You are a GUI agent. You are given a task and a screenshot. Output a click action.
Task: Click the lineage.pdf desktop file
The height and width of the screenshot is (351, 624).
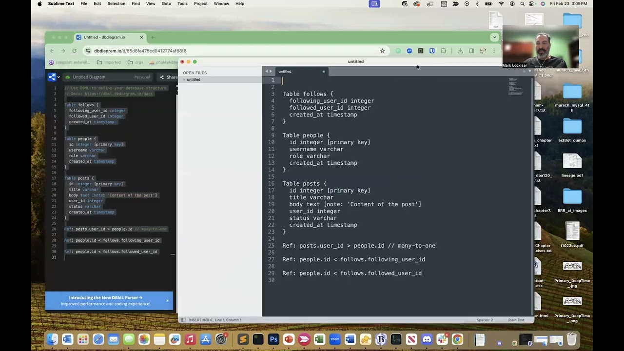point(572,165)
